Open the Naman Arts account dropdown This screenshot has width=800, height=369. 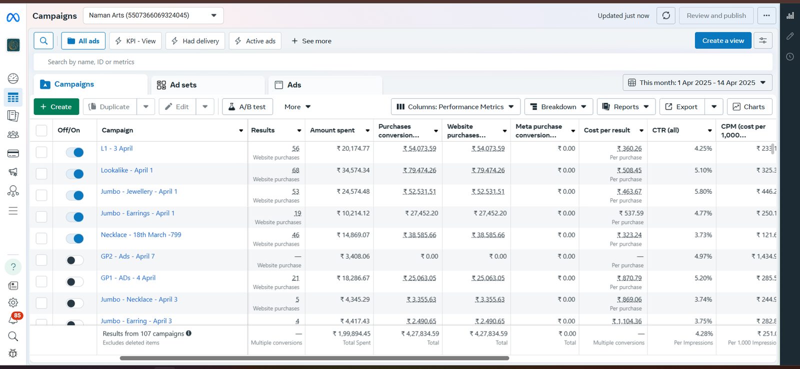153,15
